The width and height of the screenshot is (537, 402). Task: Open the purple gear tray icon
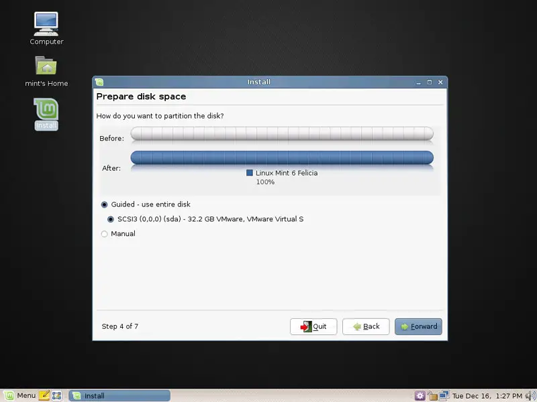[x=420, y=396]
